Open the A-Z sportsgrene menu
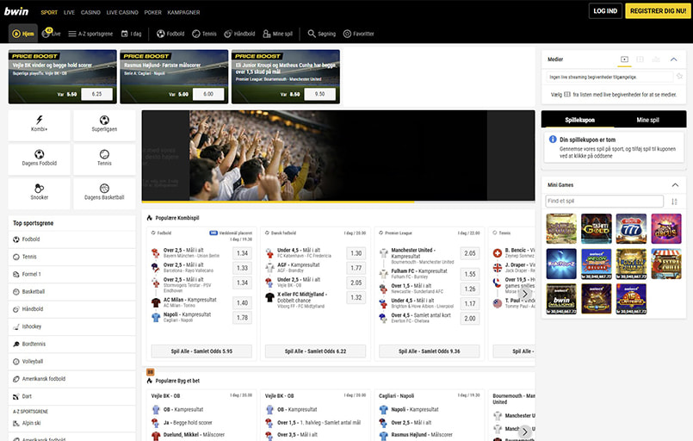The width and height of the screenshot is (693, 441). [x=90, y=34]
